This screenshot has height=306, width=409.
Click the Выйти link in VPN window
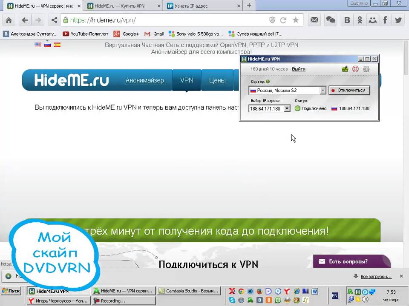pyautogui.click(x=299, y=69)
